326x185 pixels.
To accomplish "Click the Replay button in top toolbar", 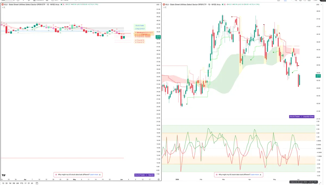I will click(65, 1).
